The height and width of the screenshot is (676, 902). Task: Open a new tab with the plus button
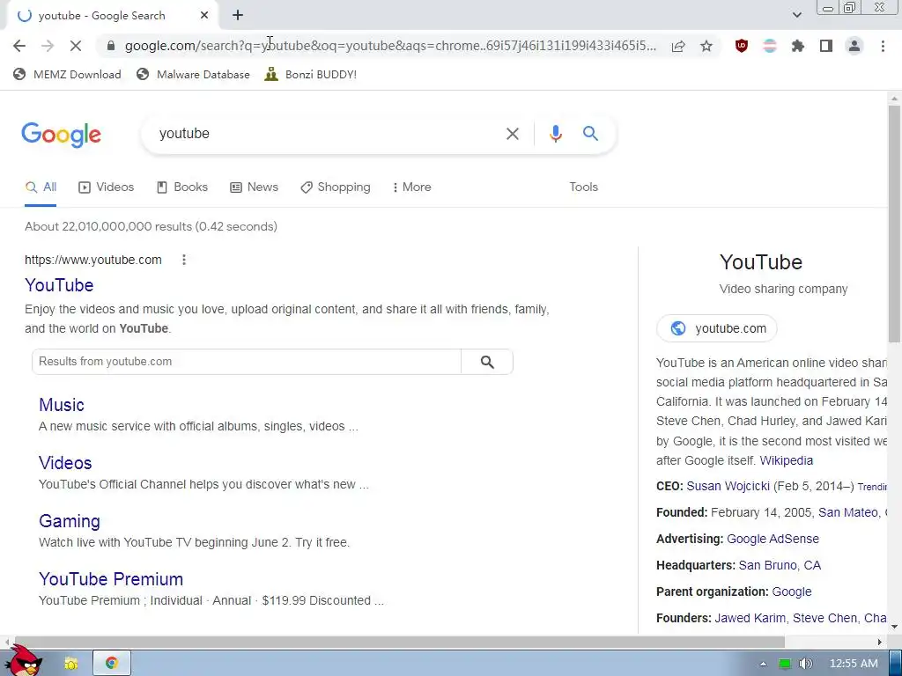238,16
